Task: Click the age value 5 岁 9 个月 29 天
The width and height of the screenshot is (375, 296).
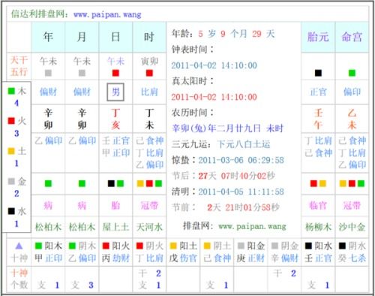Action: click(236, 34)
